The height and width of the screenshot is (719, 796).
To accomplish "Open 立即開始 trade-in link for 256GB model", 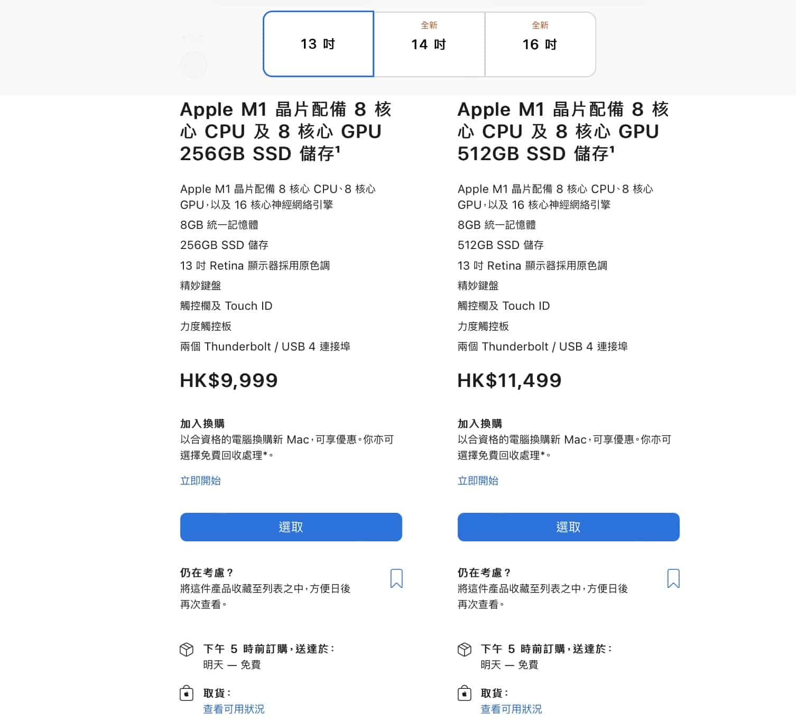I will click(x=200, y=481).
